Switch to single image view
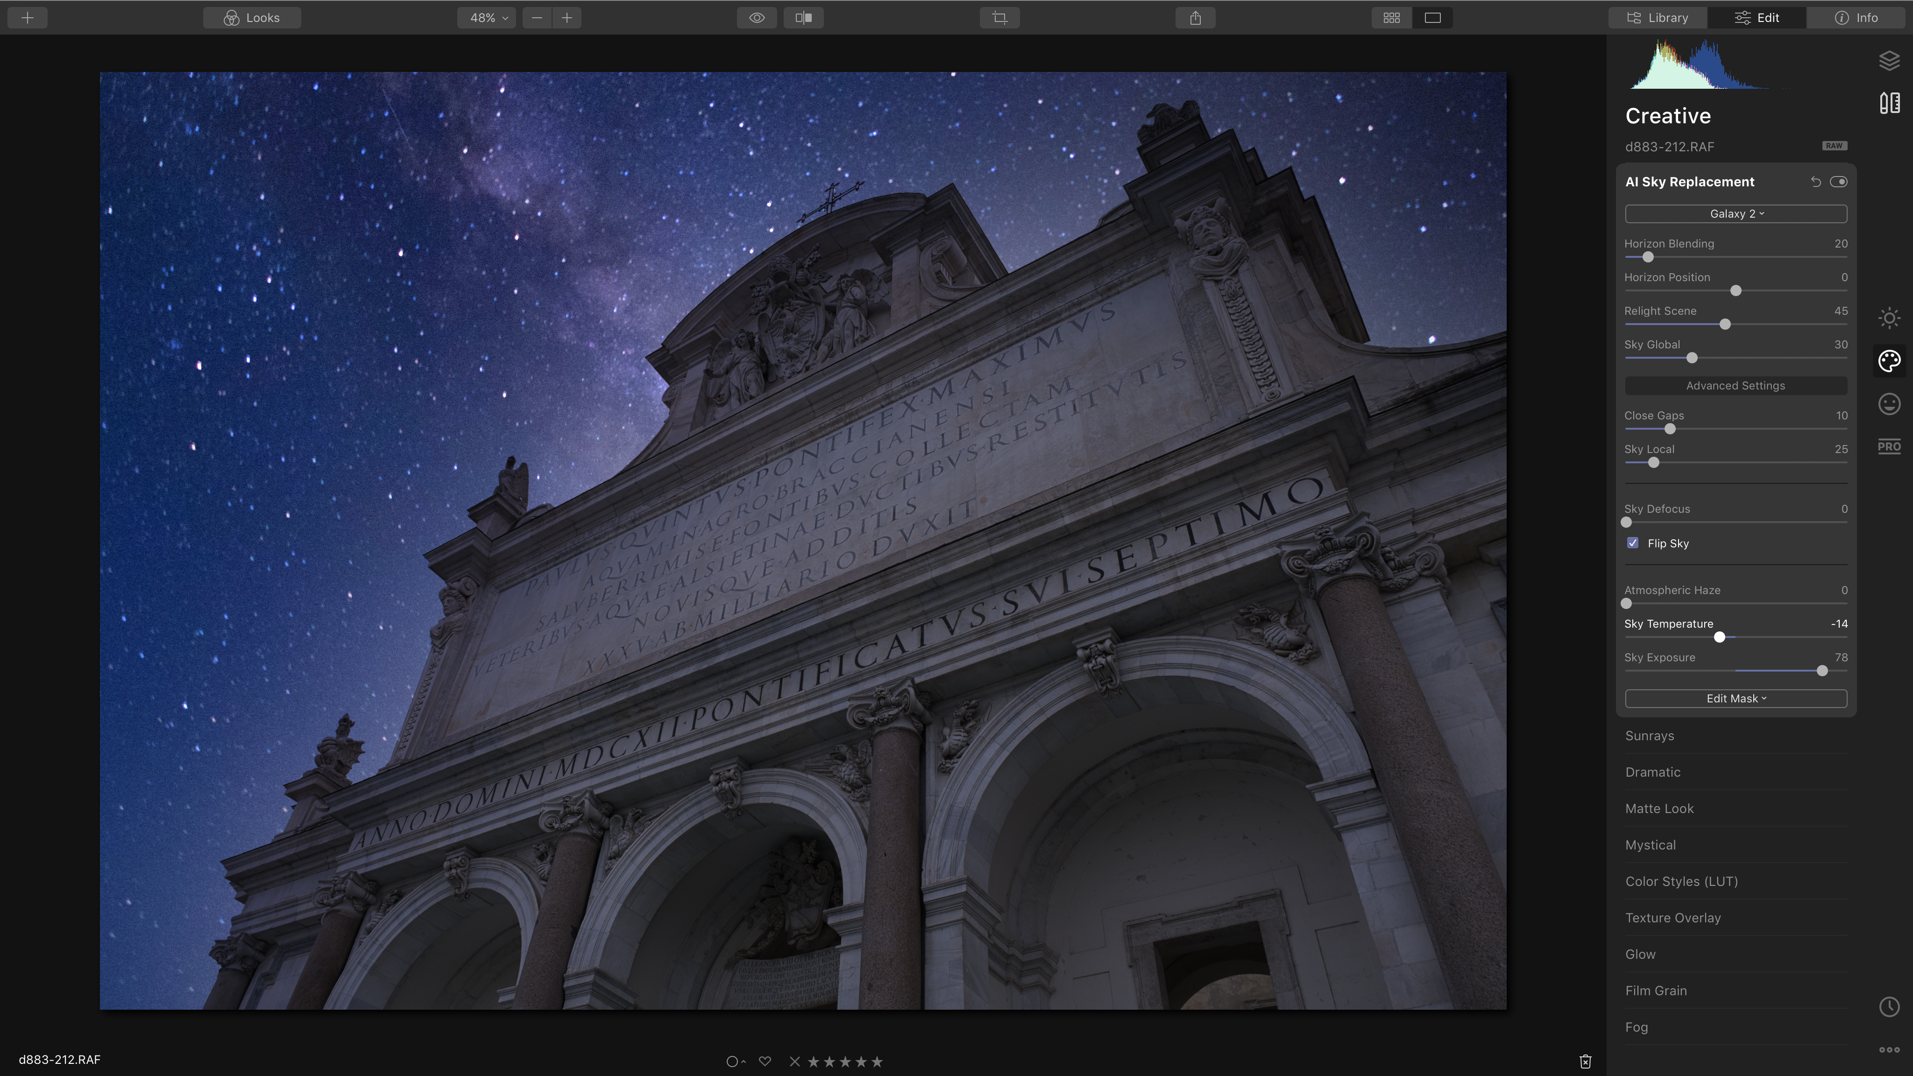This screenshot has height=1076, width=1913. tap(1432, 18)
